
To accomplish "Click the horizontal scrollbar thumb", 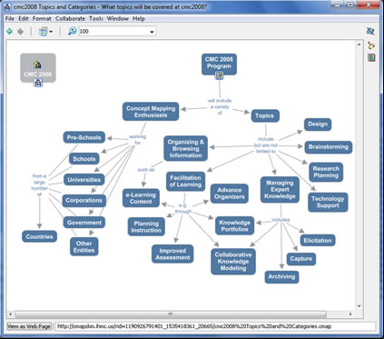I will [x=171, y=314].
